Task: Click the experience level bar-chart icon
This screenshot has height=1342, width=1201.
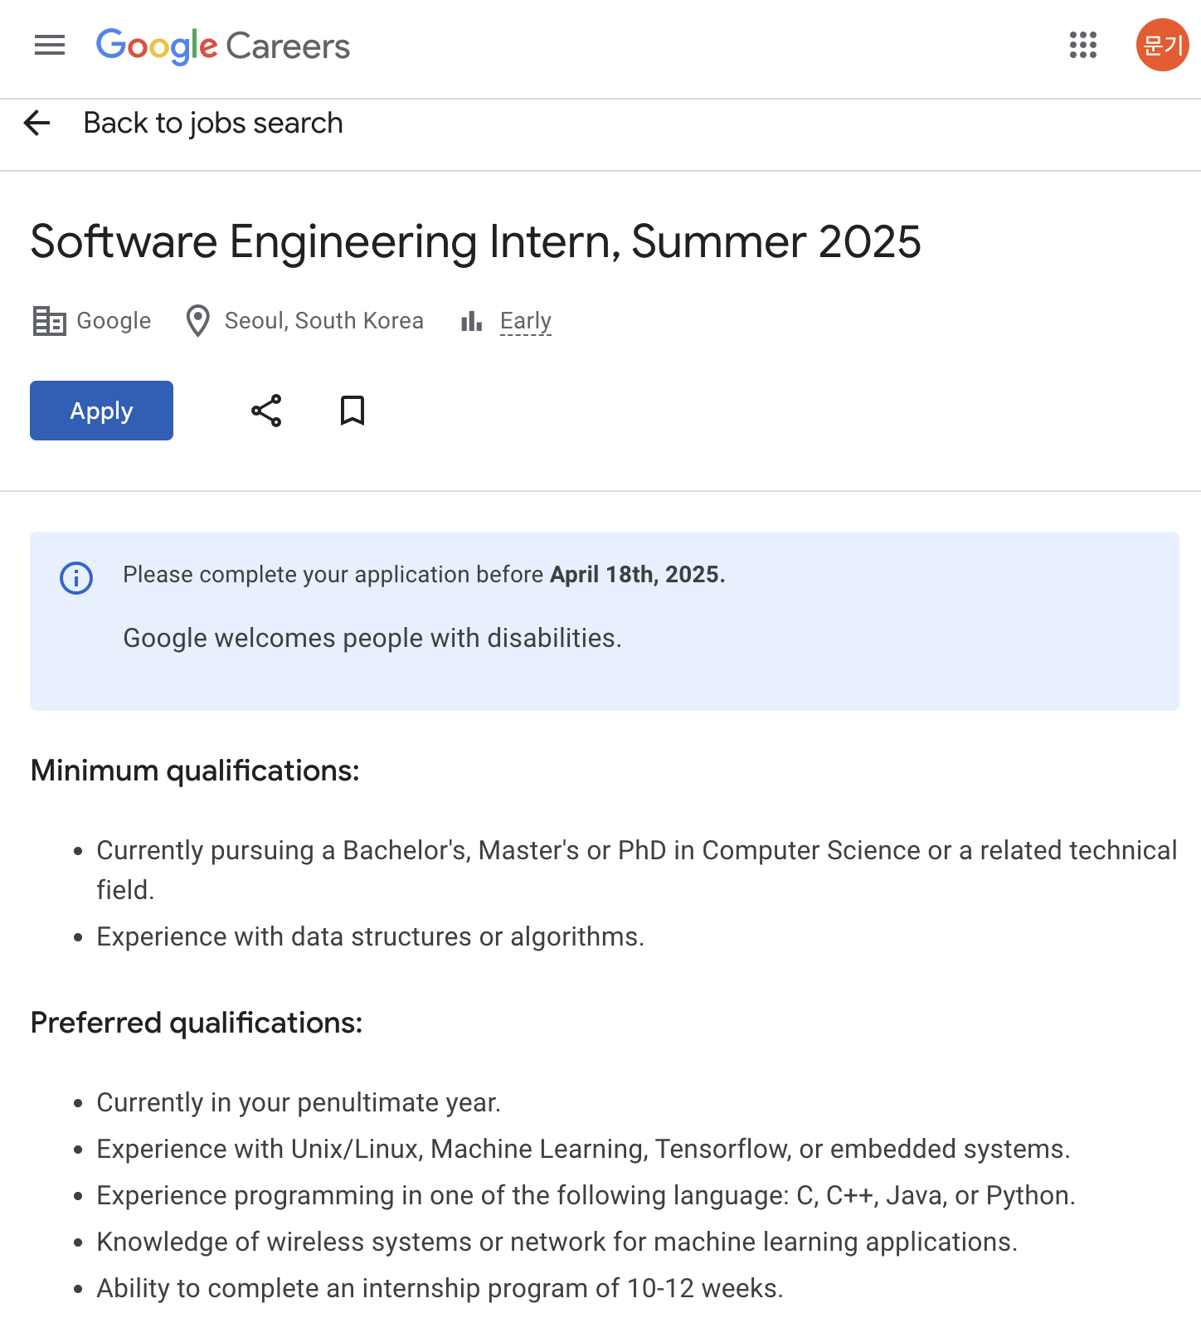Action: [x=472, y=321]
